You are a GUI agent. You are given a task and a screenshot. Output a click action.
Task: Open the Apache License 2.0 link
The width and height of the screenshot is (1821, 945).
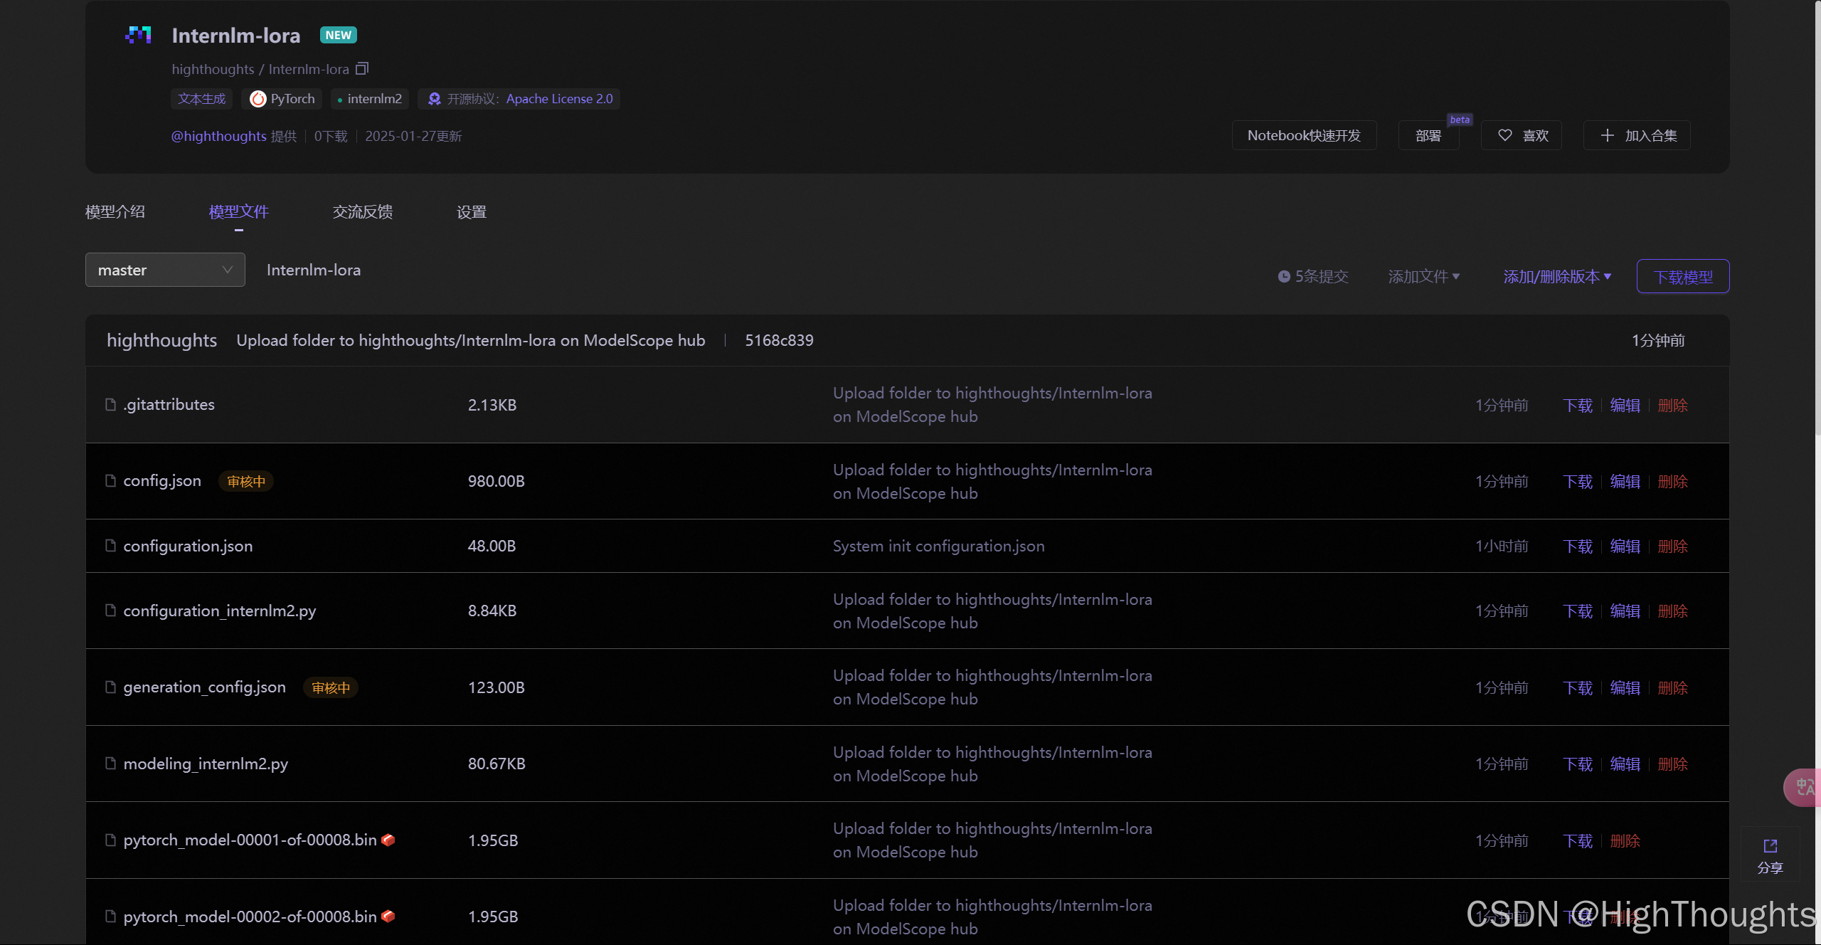[x=560, y=99]
